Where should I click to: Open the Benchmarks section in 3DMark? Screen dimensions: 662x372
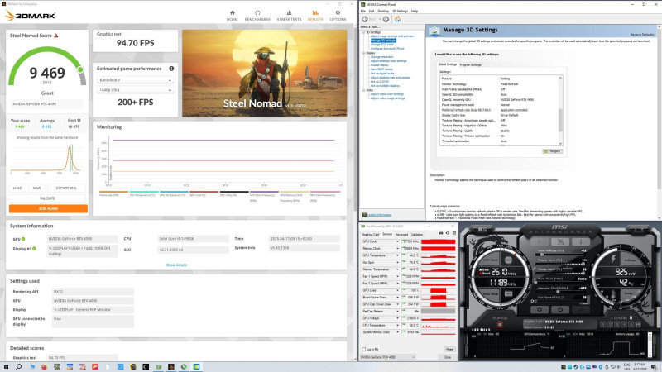pyautogui.click(x=257, y=16)
